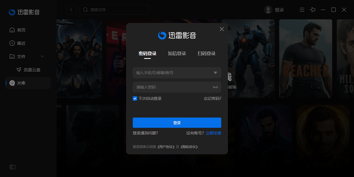Image resolution: width=354 pixels, height=177 pixels.
Task: Switch to 密码登录 tab
Action: [x=147, y=53]
